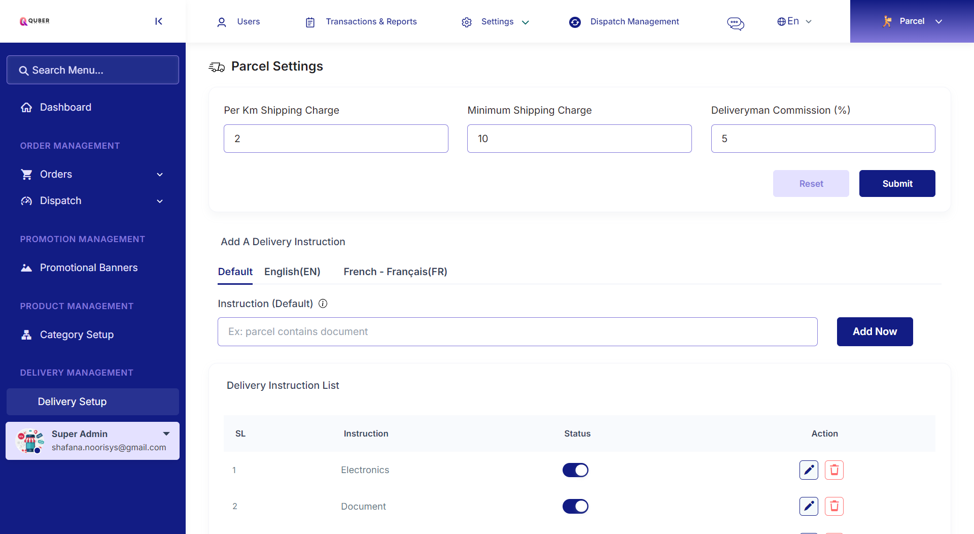This screenshot has height=534, width=974.
Task: Open the Dispatch Management icon
Action: (575, 22)
